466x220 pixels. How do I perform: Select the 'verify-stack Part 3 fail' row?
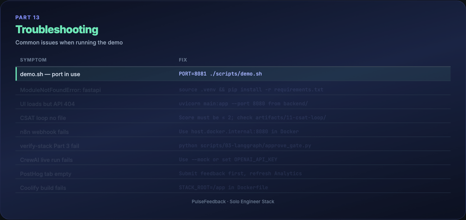coord(233,144)
